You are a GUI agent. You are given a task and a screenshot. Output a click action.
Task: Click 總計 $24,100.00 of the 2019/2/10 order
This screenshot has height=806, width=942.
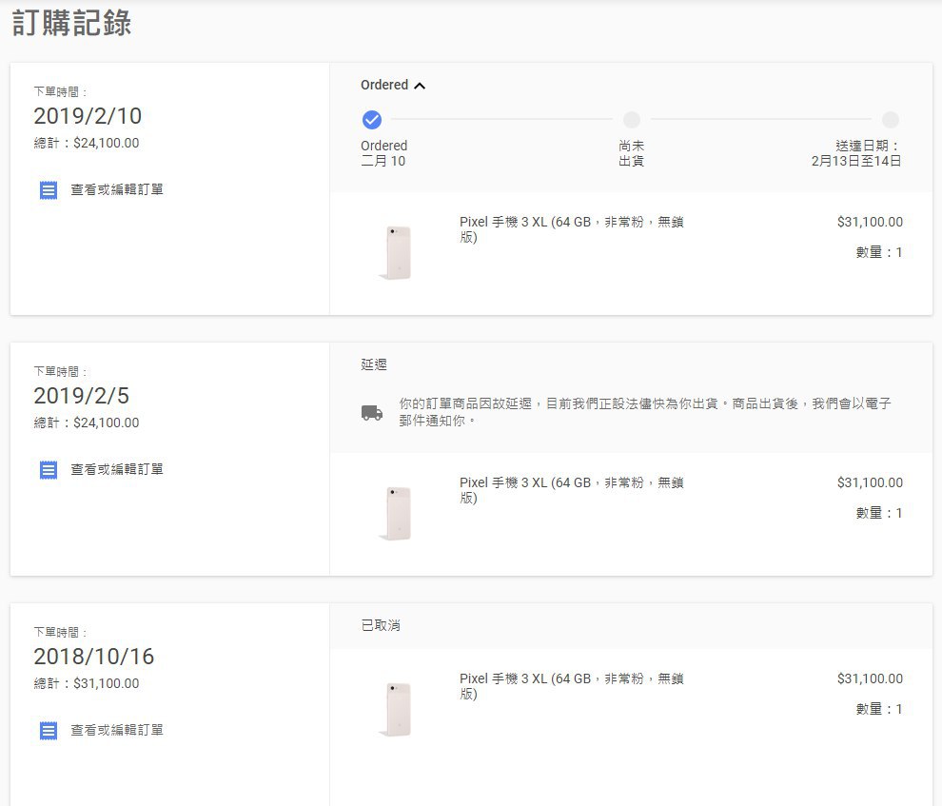tap(87, 143)
